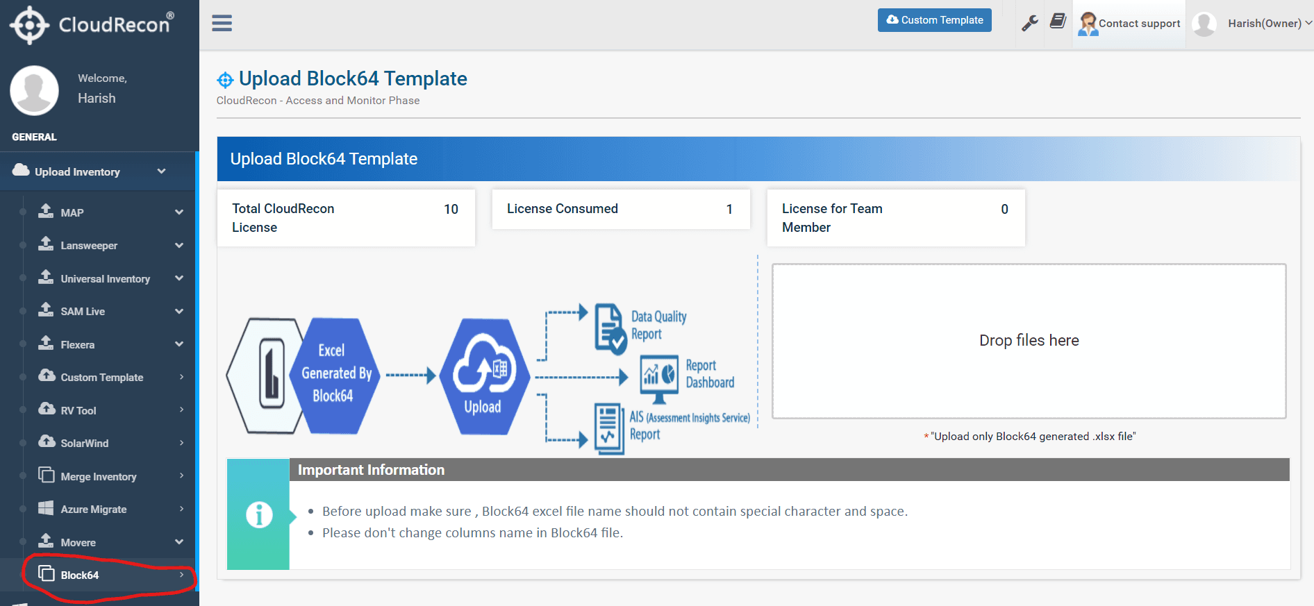The image size is (1314, 606).
Task: Click the MAP upload icon
Action: coord(46,211)
